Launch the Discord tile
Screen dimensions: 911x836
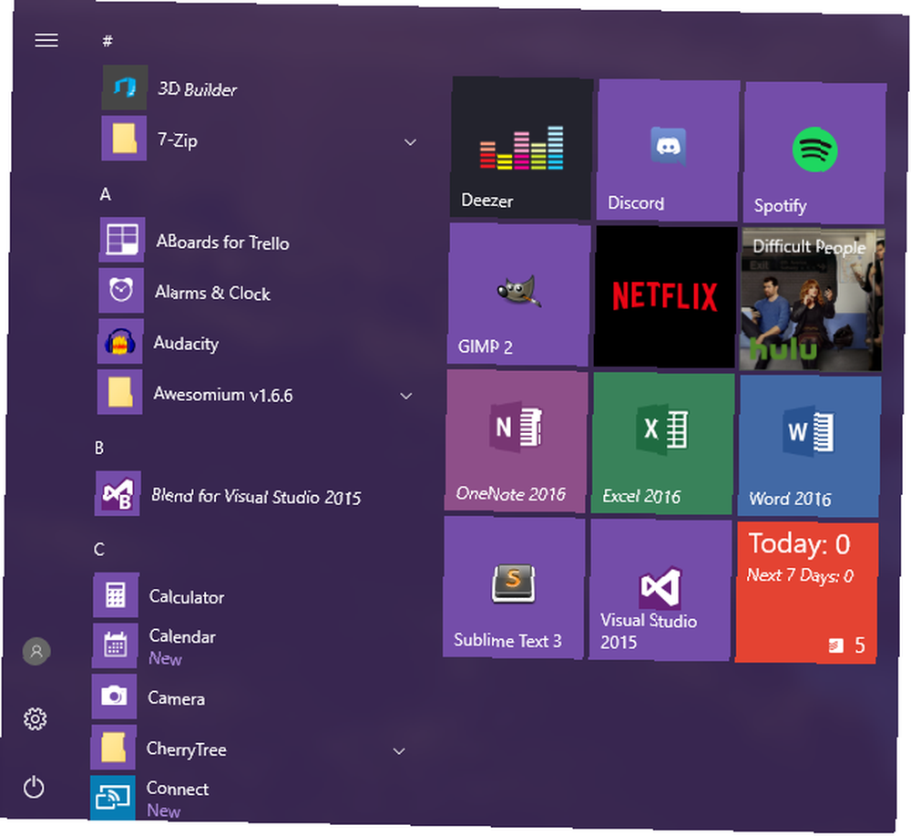(x=668, y=150)
